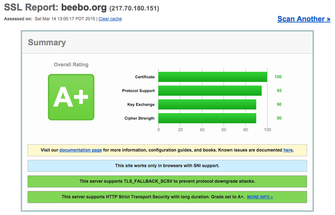Open the Scan Another link
Screen dimensions: 335x215
click(304, 19)
